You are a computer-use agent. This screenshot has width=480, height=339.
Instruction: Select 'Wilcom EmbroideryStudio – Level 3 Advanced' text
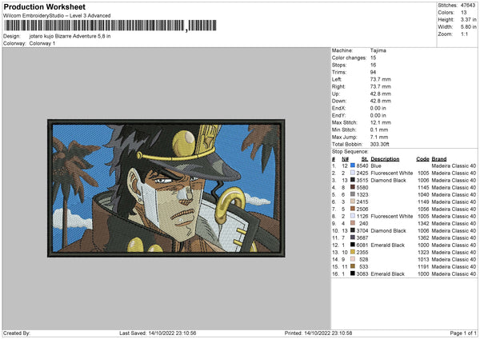coord(57,16)
